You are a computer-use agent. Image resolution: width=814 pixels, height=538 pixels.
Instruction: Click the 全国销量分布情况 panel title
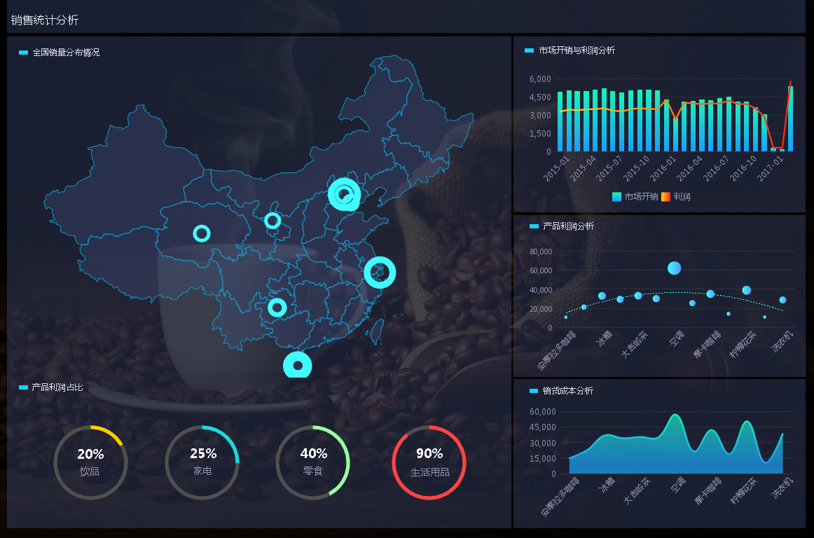pyautogui.click(x=66, y=53)
